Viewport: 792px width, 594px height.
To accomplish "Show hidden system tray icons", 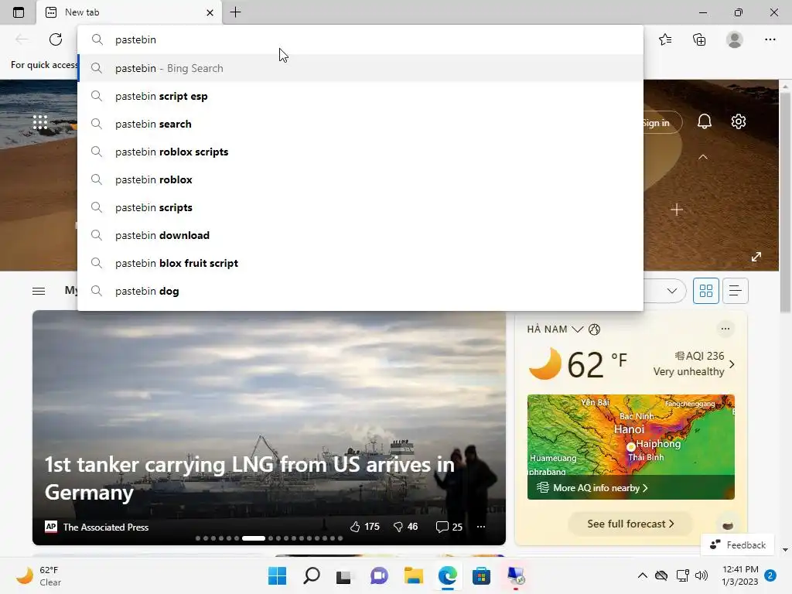I will 642,575.
